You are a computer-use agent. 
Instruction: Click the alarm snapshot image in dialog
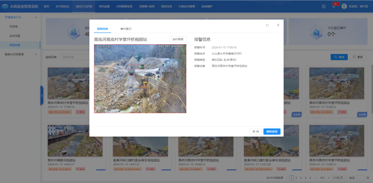[x=140, y=78]
